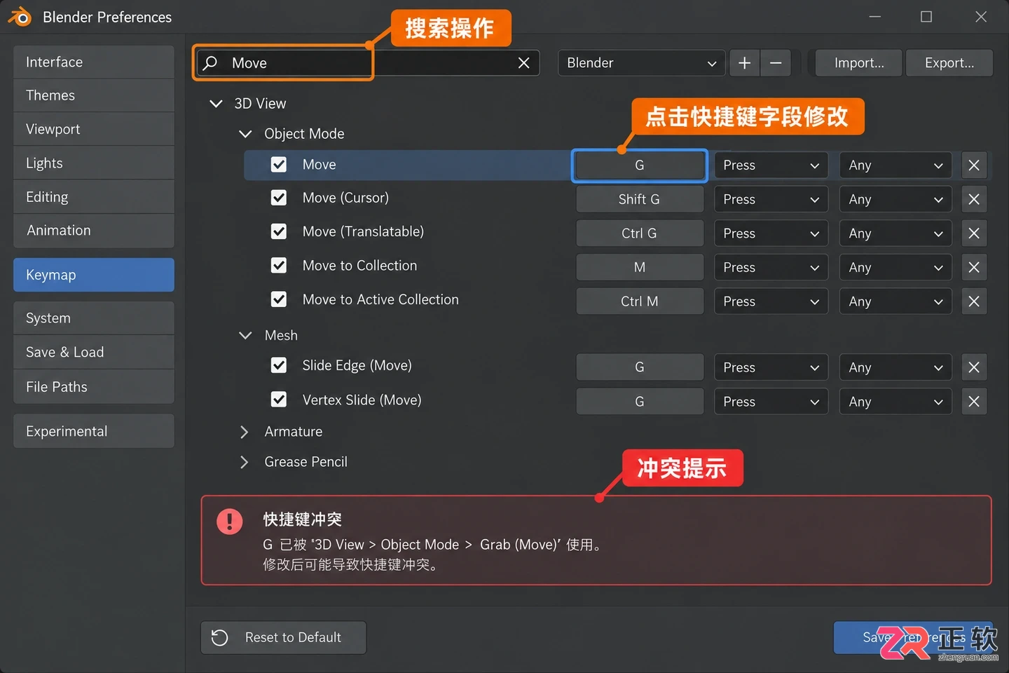Viewport: 1009px width, 673px height.
Task: Toggle Move to Collection checkbox
Action: pyautogui.click(x=279, y=266)
